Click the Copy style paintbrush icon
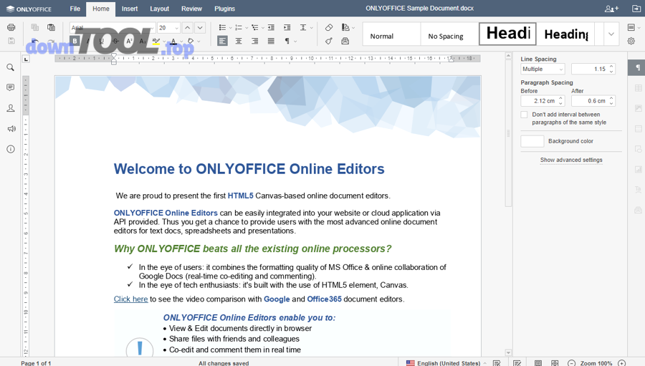The height and width of the screenshot is (366, 645). click(329, 41)
